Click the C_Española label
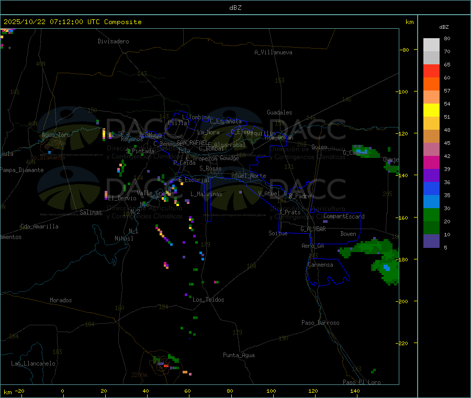The width and height of the screenshot is (471, 398). click(x=226, y=121)
